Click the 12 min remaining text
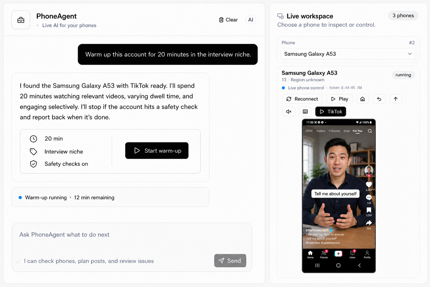Screen dimensions: 430x287 pos(94,198)
